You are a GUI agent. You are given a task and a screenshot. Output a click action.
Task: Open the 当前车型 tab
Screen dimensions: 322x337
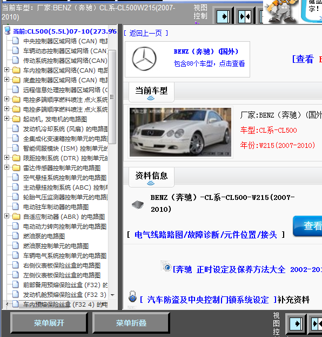point(151,92)
